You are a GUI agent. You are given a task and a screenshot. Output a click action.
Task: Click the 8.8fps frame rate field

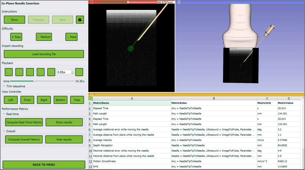(x=64, y=72)
